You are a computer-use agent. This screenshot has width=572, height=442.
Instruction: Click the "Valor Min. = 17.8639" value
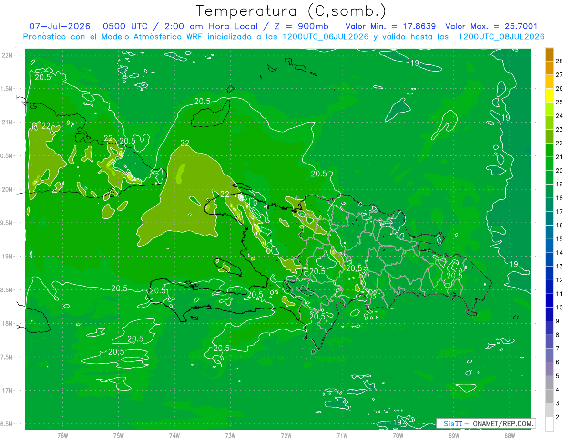390,26
